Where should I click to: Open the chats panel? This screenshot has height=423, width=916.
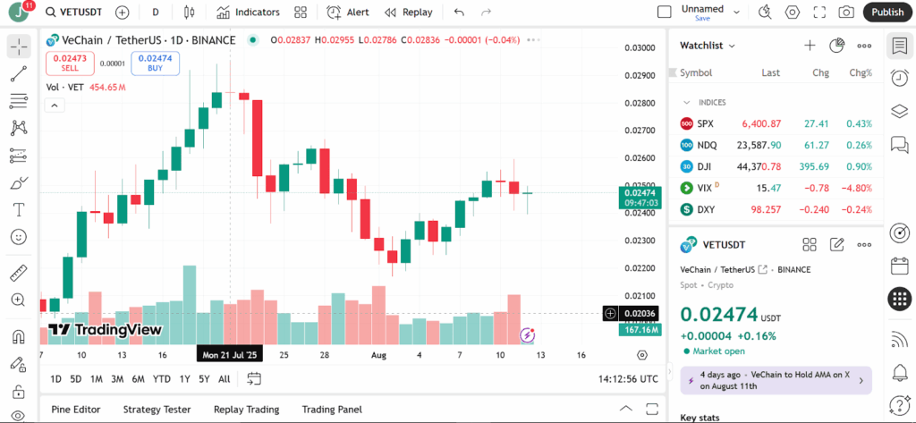[900, 144]
